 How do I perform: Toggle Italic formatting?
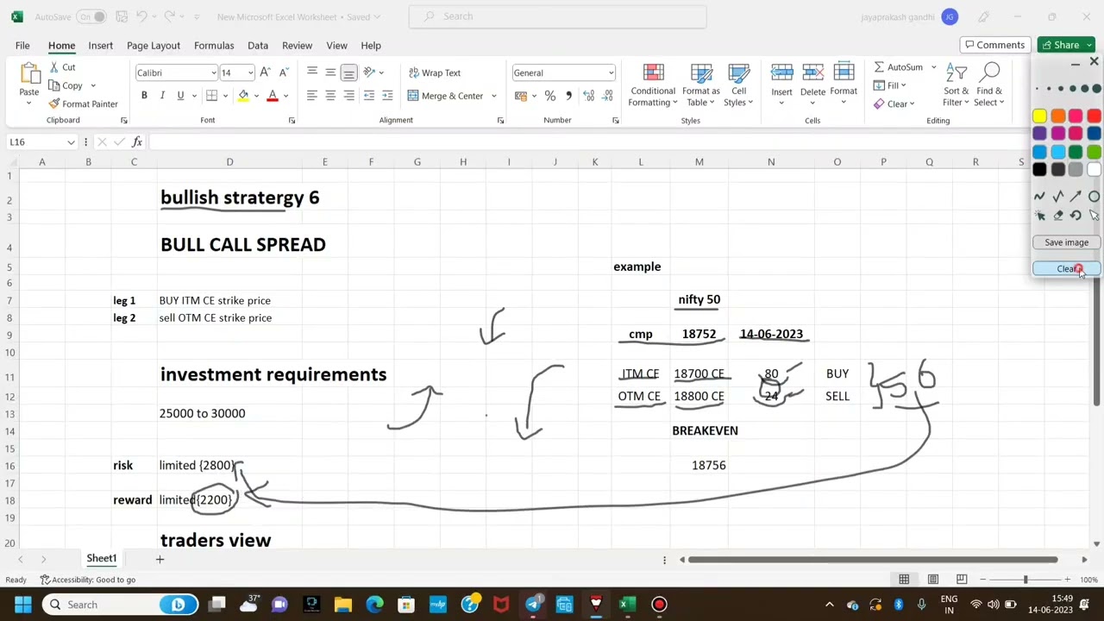tap(162, 96)
